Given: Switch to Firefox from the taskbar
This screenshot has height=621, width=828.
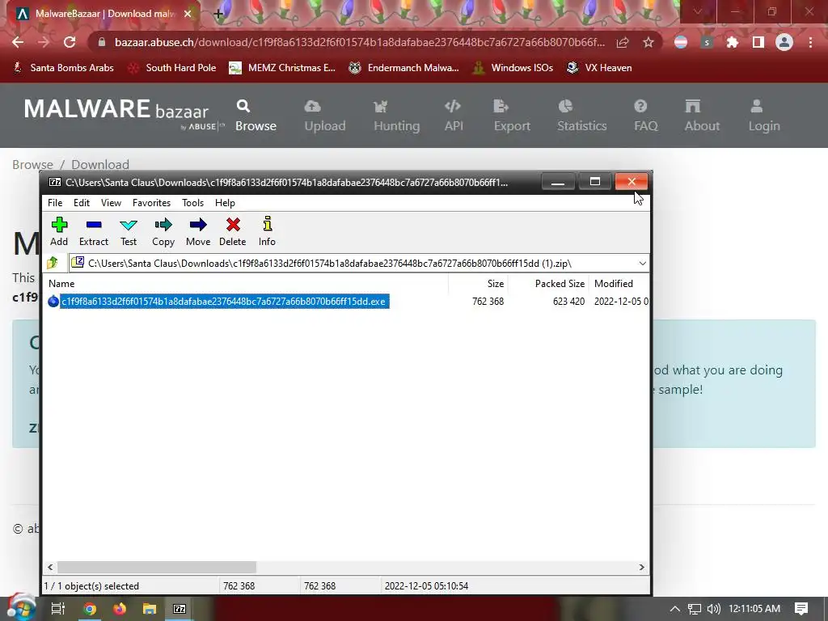Looking at the screenshot, I should click(120, 609).
